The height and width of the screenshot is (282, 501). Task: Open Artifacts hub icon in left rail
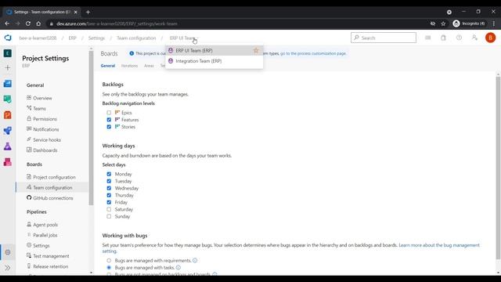pos(8,162)
